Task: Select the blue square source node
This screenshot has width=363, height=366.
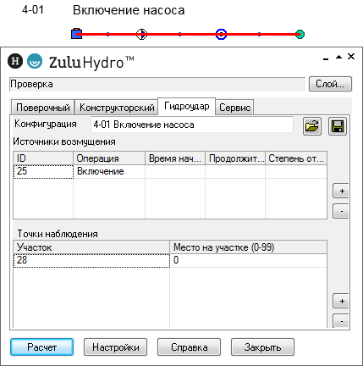Action: click(76, 34)
